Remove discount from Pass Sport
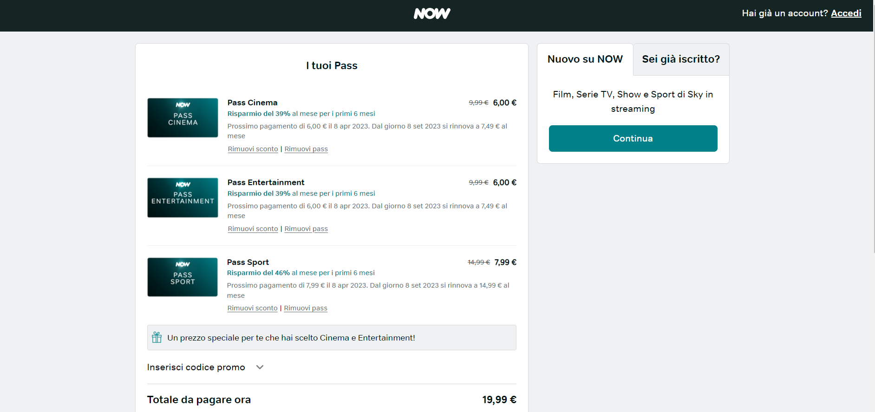This screenshot has width=875, height=412. tap(252, 308)
